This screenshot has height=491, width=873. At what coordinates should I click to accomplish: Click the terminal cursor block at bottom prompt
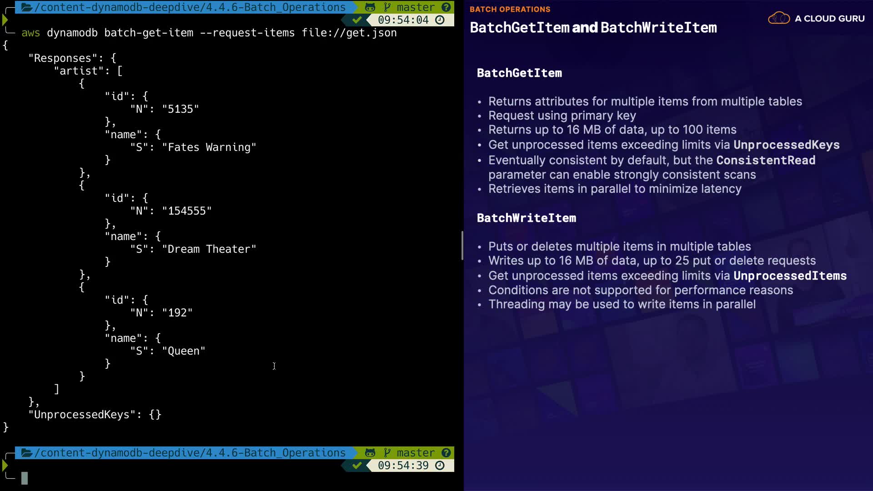(25, 478)
